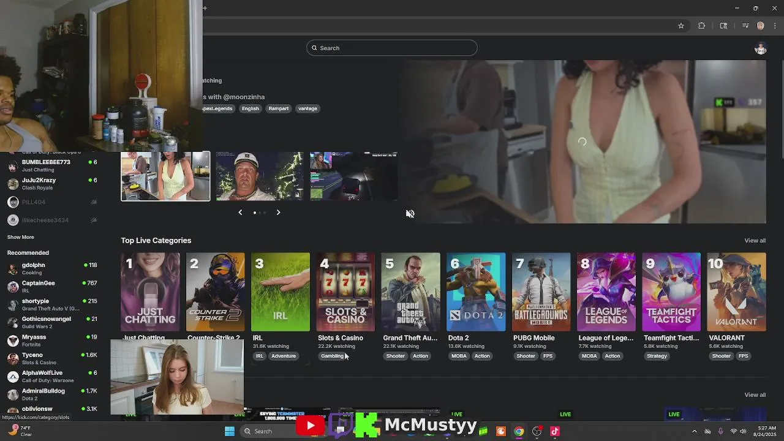
Task: Open recommended channel Tyceno
Action: (x=53, y=358)
